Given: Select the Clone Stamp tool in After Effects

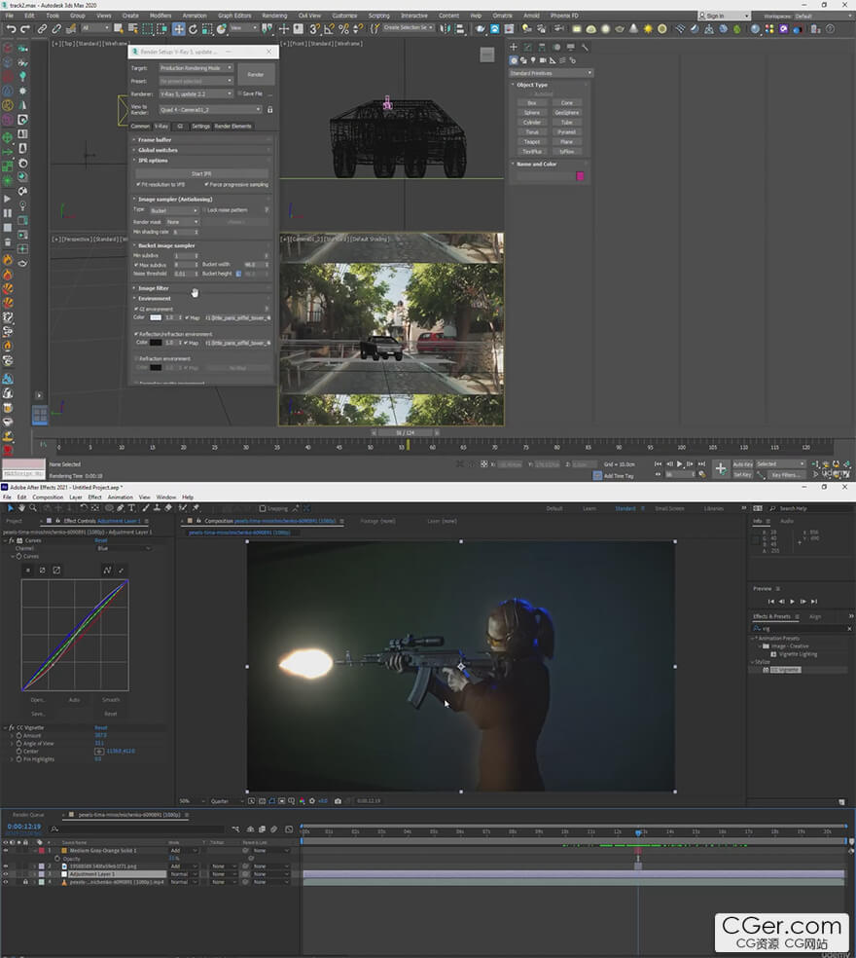Looking at the screenshot, I should [157, 507].
